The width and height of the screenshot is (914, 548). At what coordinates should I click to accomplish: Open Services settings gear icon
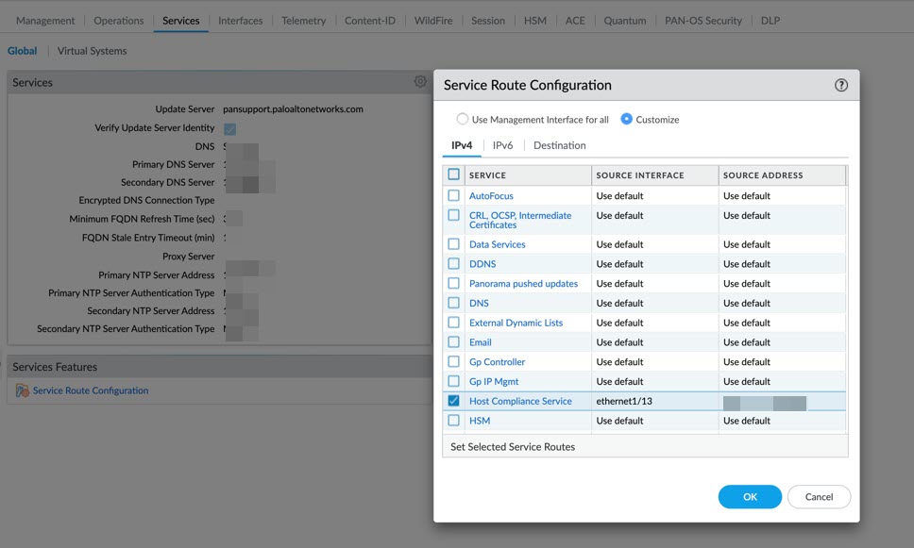420,82
